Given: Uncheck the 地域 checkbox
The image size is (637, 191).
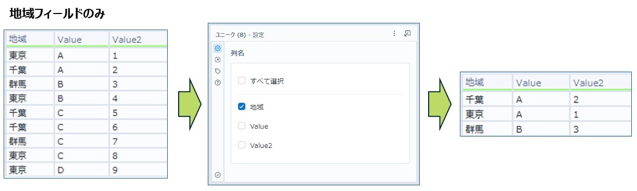Looking at the screenshot, I should 242,107.
